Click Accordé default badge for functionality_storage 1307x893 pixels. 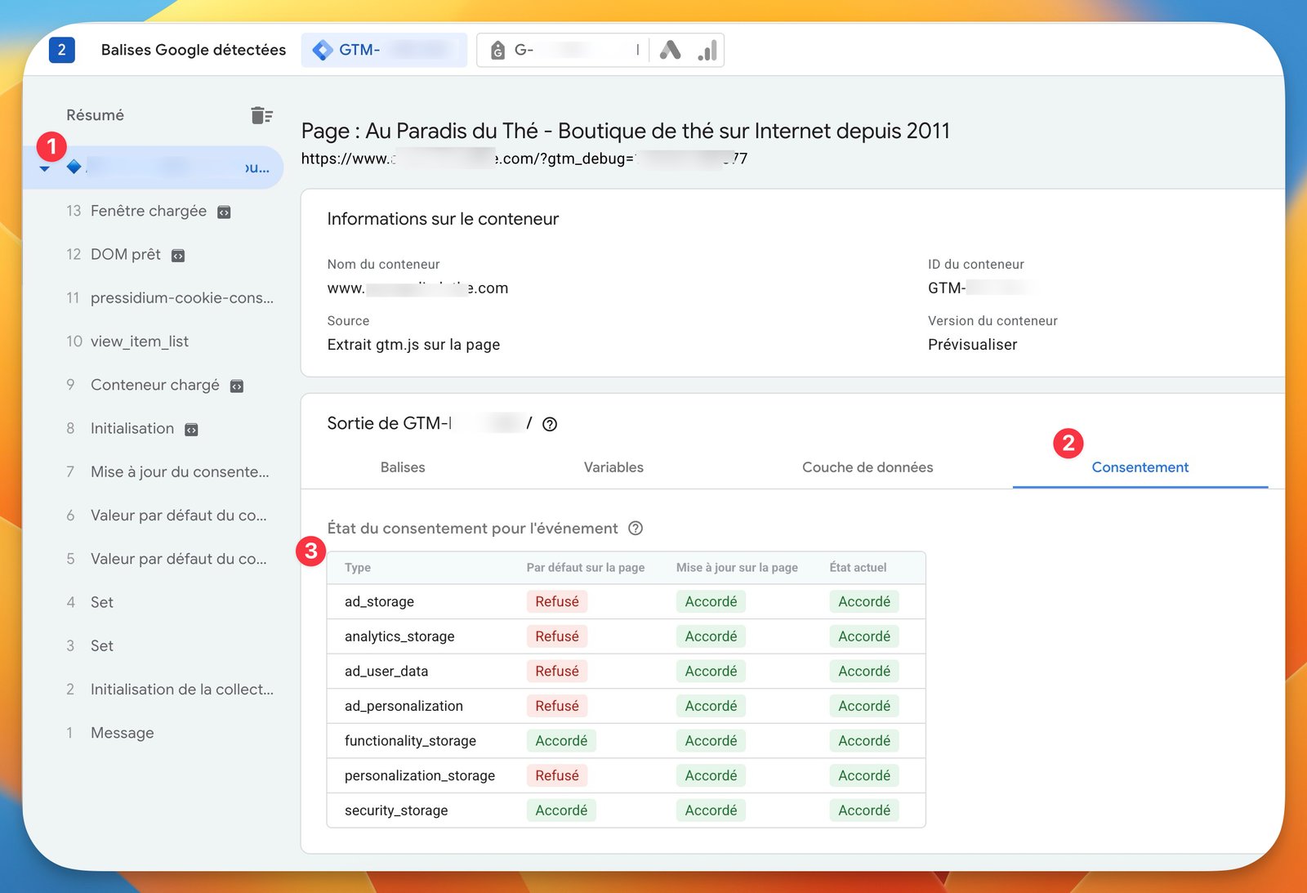[x=561, y=741]
